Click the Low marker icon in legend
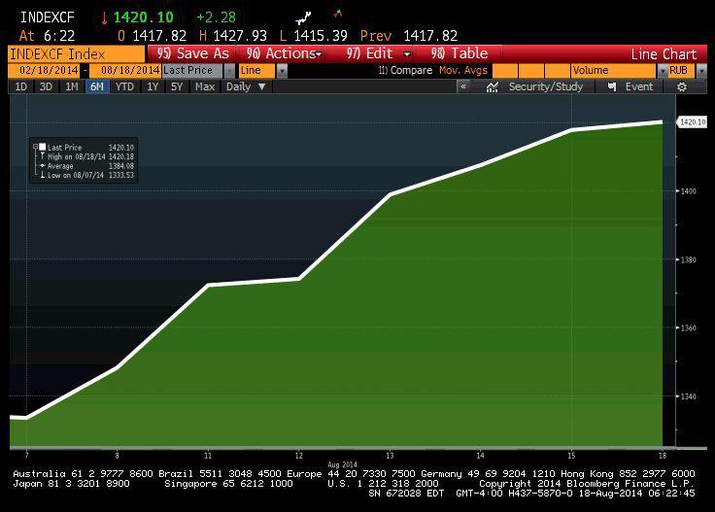This screenshot has width=715, height=512. 41,175
